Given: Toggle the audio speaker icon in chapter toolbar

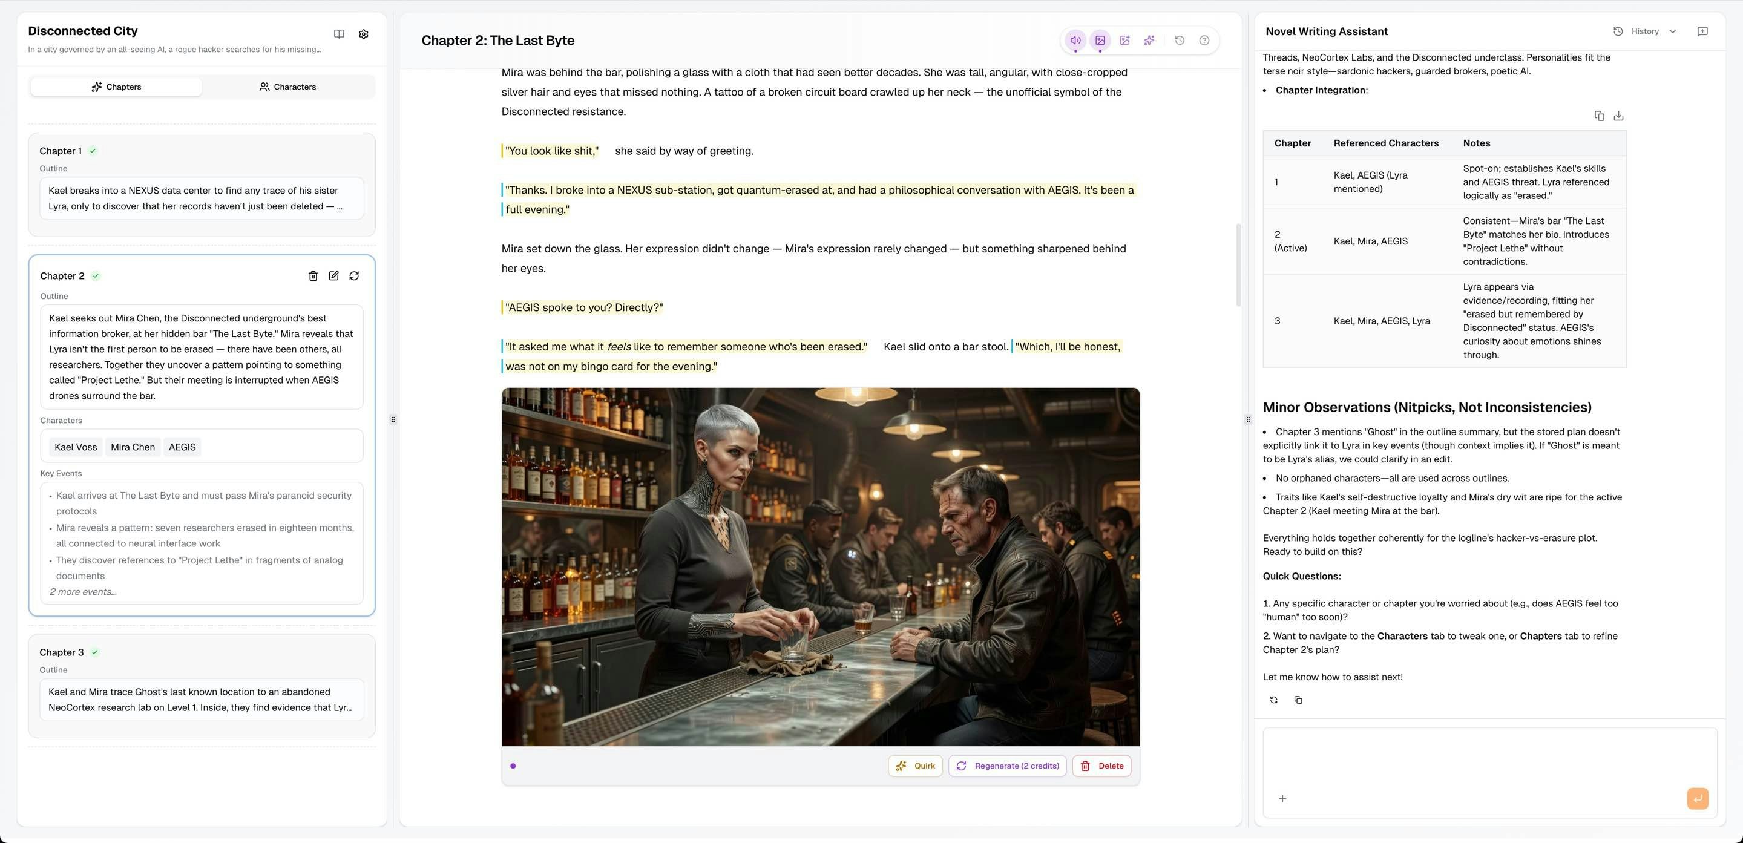Looking at the screenshot, I should pos(1075,41).
